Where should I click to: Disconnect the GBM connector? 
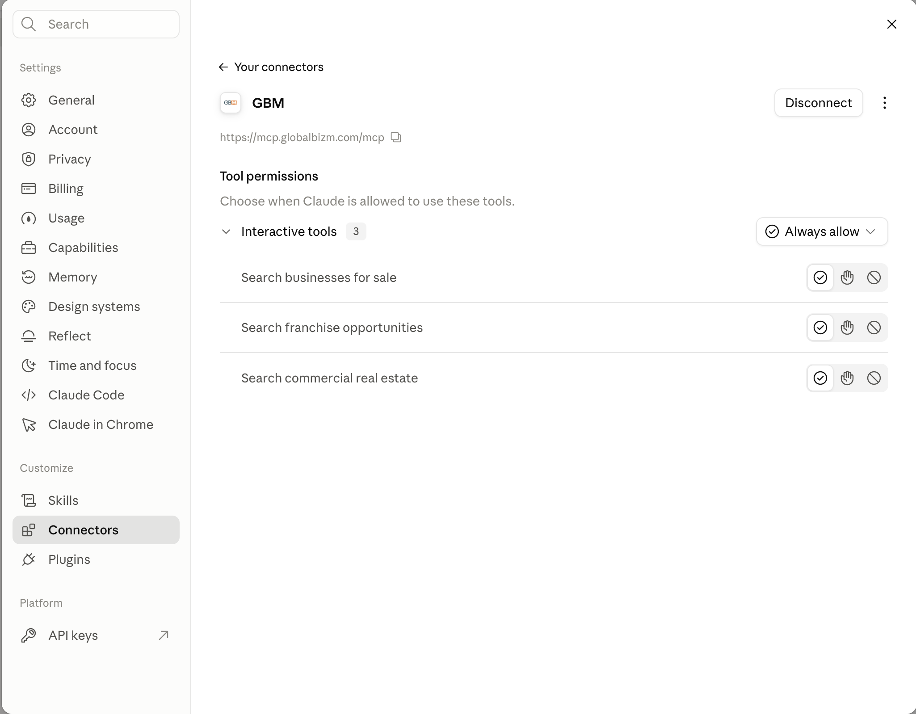(818, 103)
